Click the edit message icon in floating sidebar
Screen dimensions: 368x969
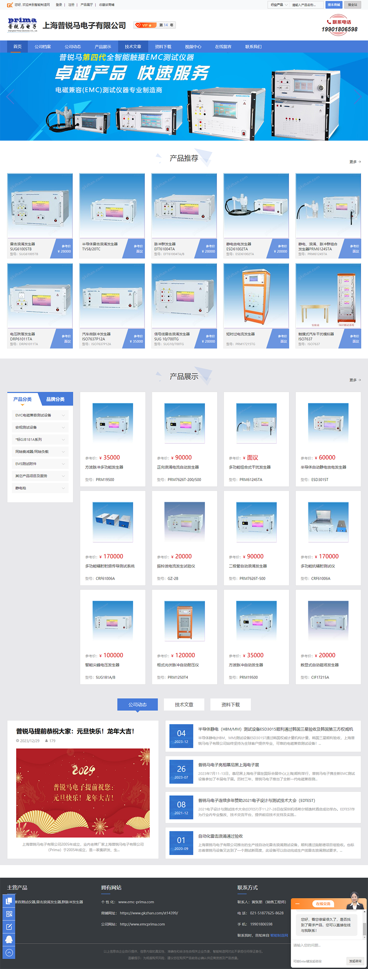[x=9, y=926]
